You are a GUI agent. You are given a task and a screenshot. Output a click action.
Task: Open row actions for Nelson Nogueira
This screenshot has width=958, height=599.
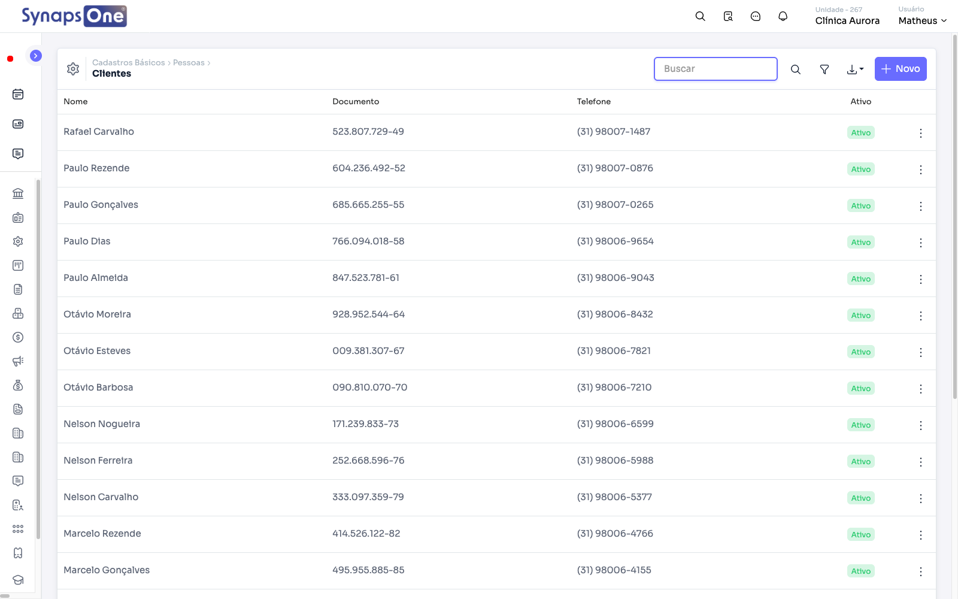pos(921,425)
